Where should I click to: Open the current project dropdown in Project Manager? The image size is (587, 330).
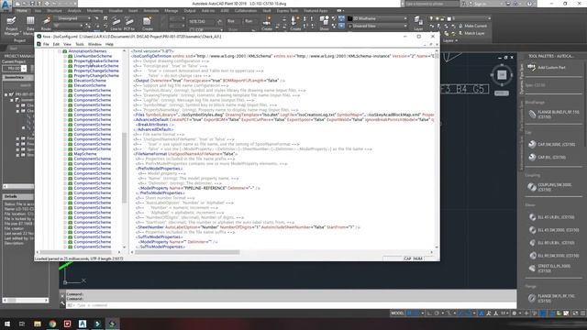coord(24,69)
